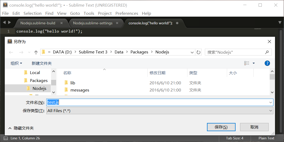Click Packages in the address path
Screen dimensions: 284x142
[x=139, y=52]
